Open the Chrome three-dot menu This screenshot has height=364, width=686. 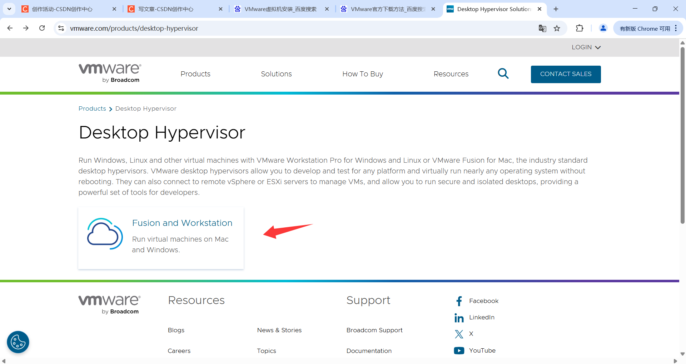[x=676, y=28]
